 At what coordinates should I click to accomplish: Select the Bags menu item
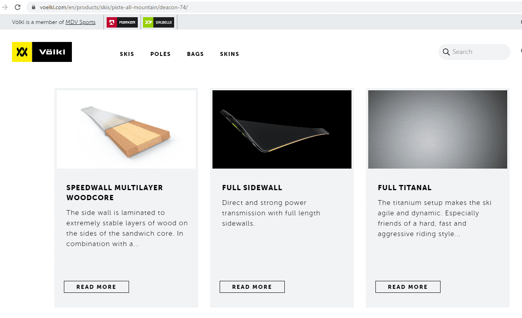click(195, 54)
